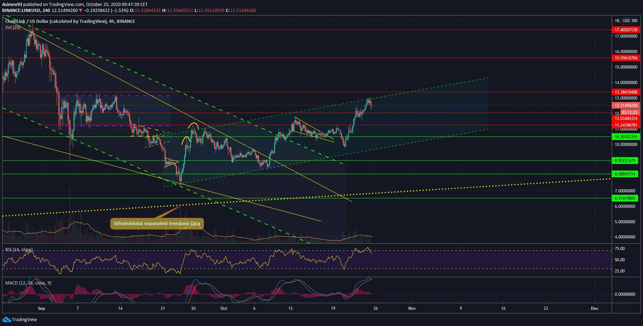Select the 10.50303265 green support label
Viewport: 643px width, 326px height.
[x=625, y=137]
